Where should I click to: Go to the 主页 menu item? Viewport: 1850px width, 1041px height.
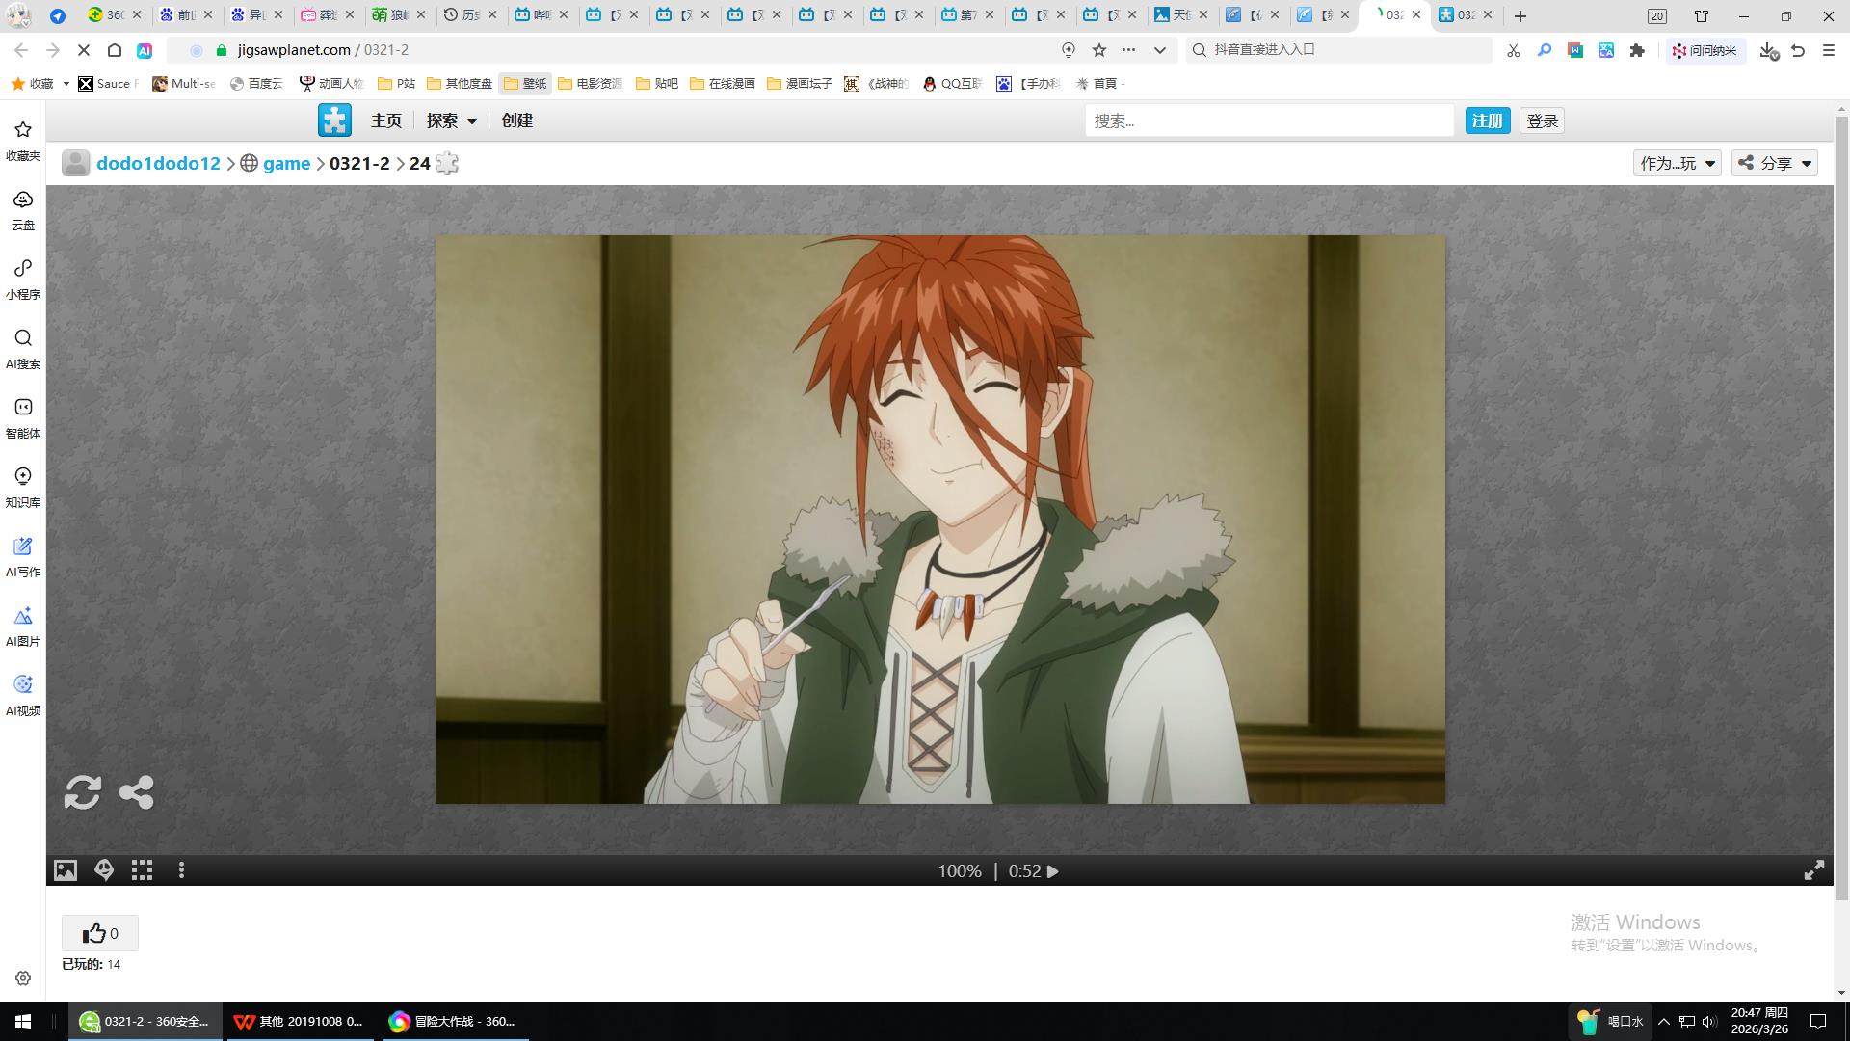[x=385, y=120]
